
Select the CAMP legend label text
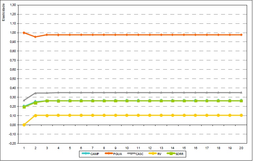coord(95,153)
